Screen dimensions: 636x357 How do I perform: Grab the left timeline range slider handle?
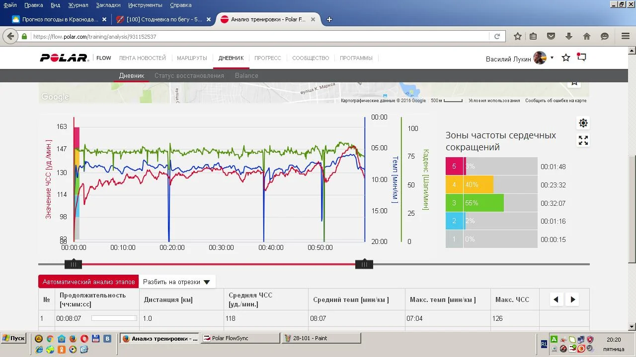coord(73,264)
